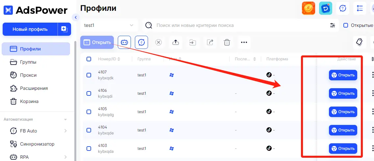
Task: Click the delete trash toolbar icon
Action: [x=227, y=42]
